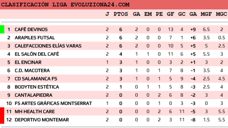
Task: Click the PE column header
Action: coord(159,14)
